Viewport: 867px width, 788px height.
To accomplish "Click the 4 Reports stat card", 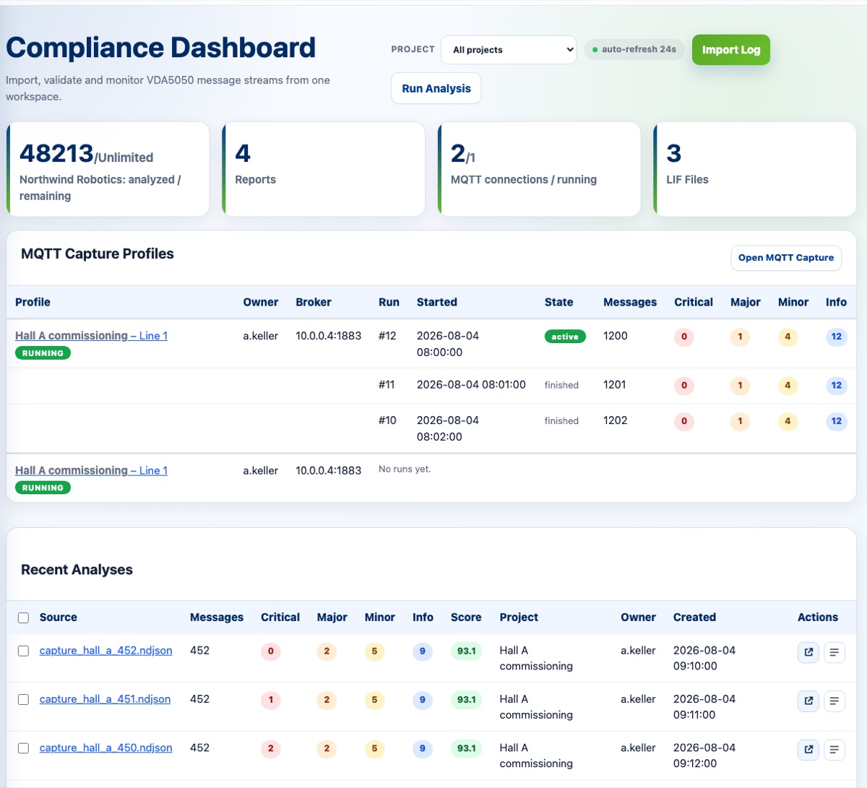I will click(x=324, y=169).
